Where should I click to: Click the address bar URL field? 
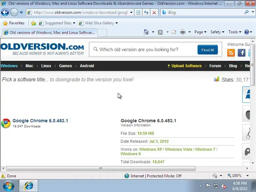tap(81, 12)
